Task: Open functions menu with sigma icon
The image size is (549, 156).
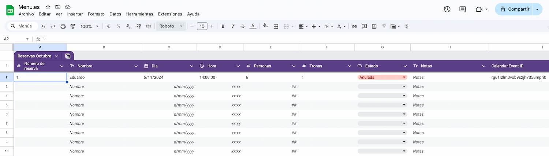Action: pos(407,26)
